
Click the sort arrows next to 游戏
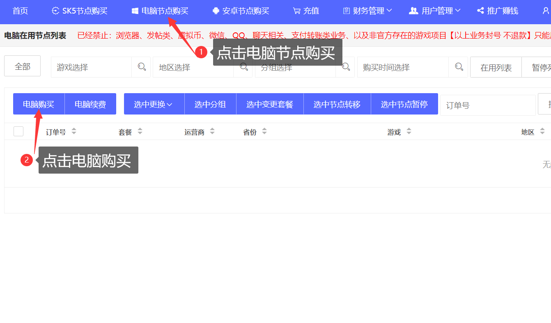[409, 131]
